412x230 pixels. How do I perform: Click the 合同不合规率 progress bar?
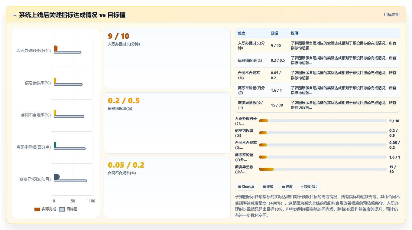coord(323,145)
